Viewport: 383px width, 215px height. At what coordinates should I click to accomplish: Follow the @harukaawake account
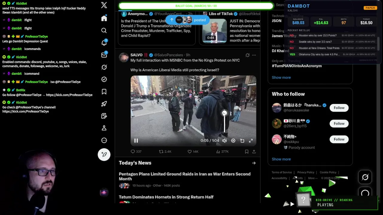[339, 108]
